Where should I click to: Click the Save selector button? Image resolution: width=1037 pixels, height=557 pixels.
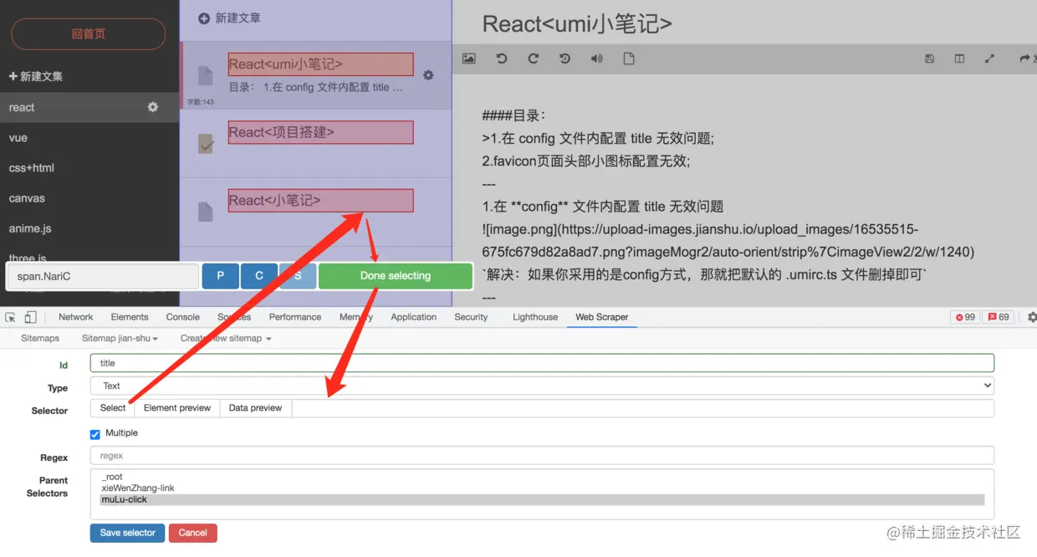128,533
